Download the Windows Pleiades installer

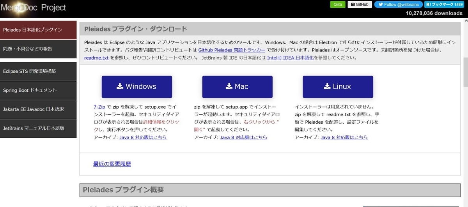pos(137,87)
